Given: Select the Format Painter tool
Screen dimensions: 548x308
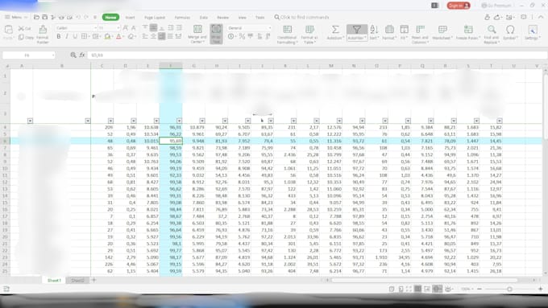Looking at the screenshot, I should (43, 35).
